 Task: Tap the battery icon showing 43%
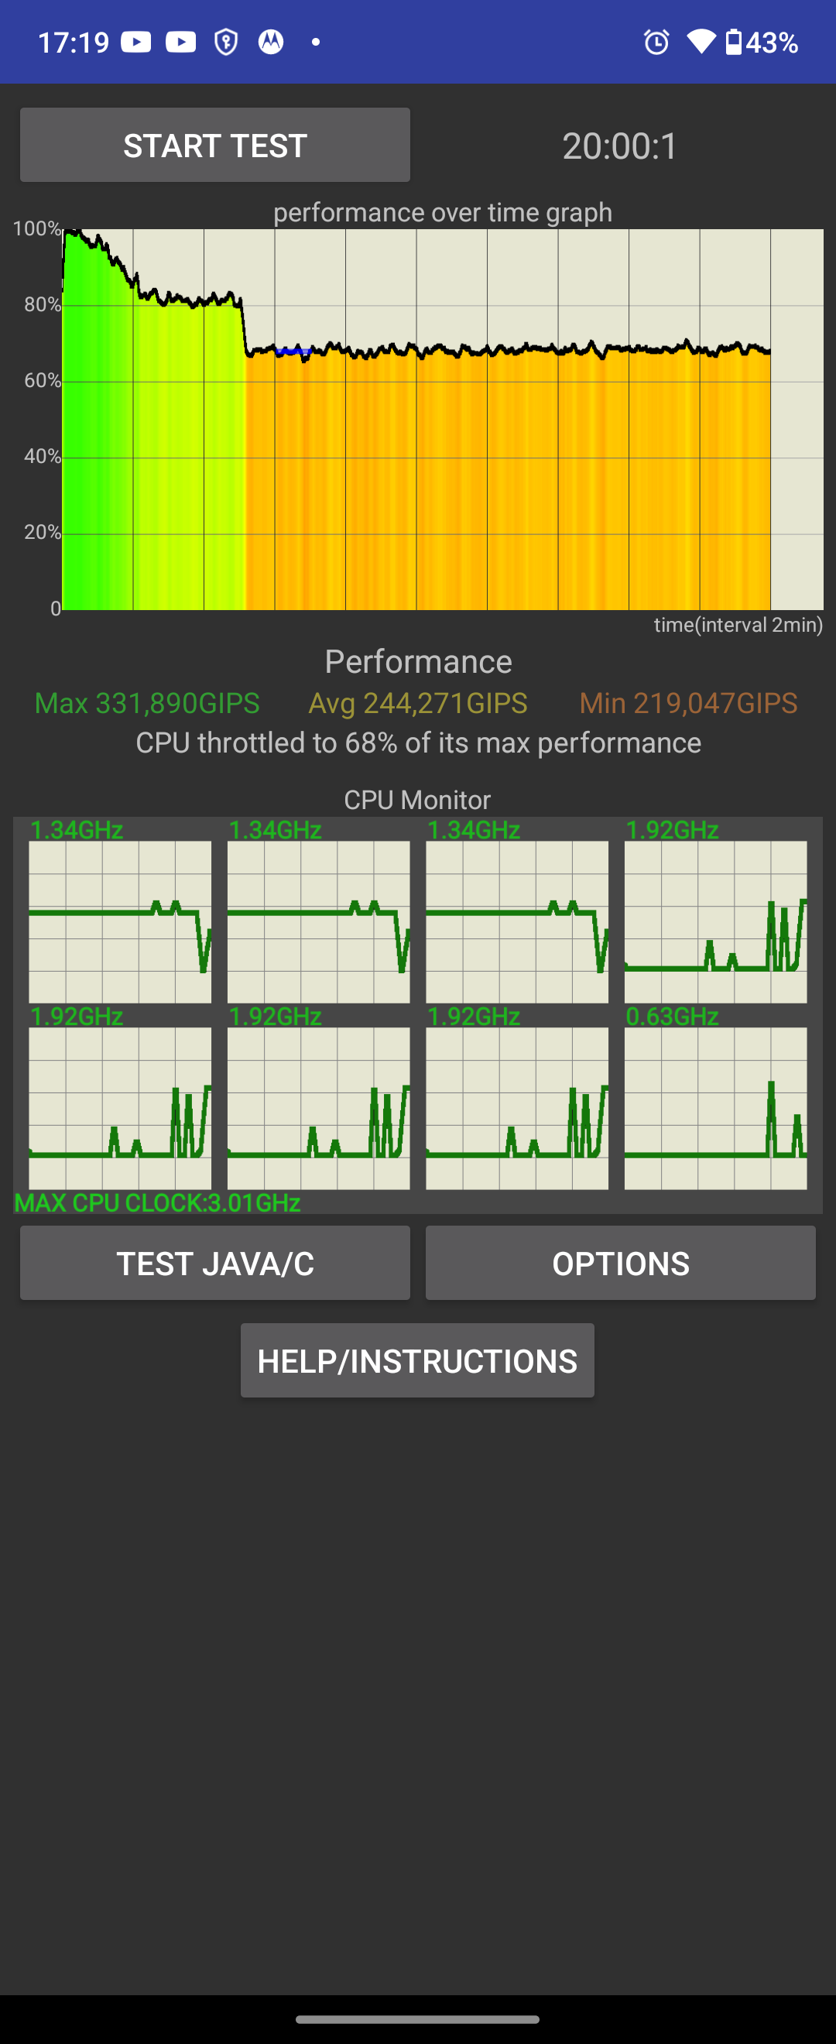(x=735, y=42)
